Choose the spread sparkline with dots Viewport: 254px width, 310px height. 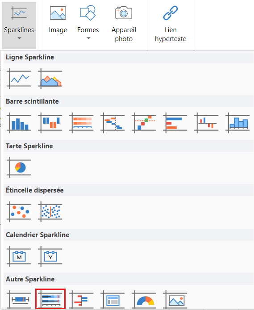pos(50,212)
